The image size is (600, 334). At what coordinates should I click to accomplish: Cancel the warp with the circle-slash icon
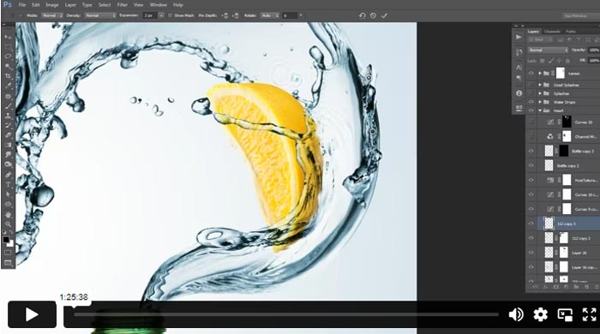coord(373,15)
